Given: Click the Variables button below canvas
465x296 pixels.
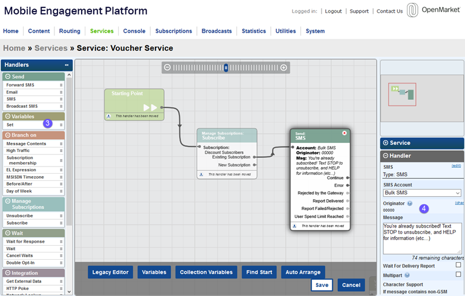Looking at the screenshot, I should point(154,272).
